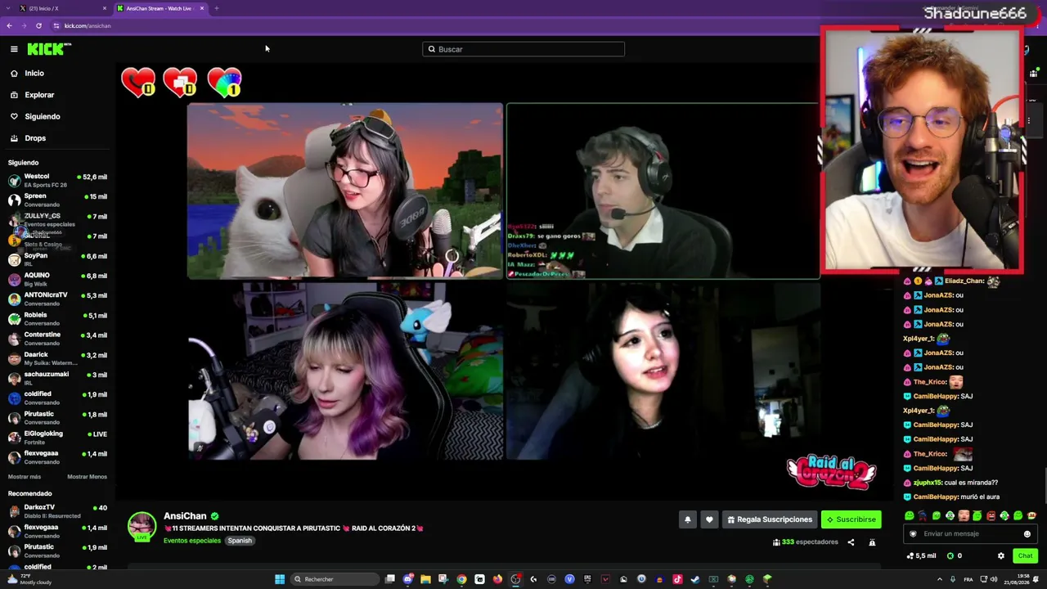Open Task View on the taskbar

tap(390, 579)
